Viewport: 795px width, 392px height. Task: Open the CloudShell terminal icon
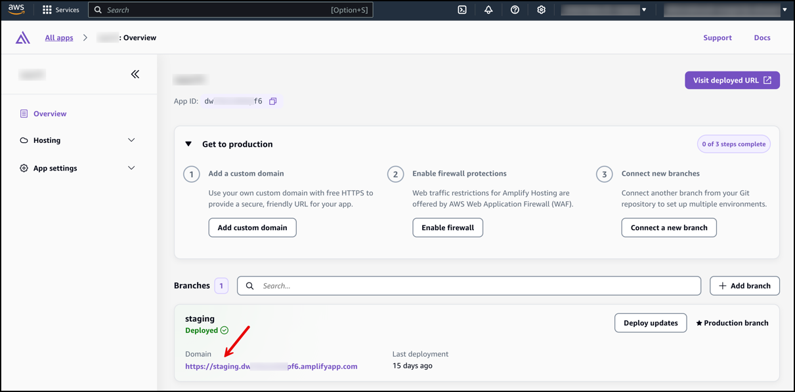point(462,10)
